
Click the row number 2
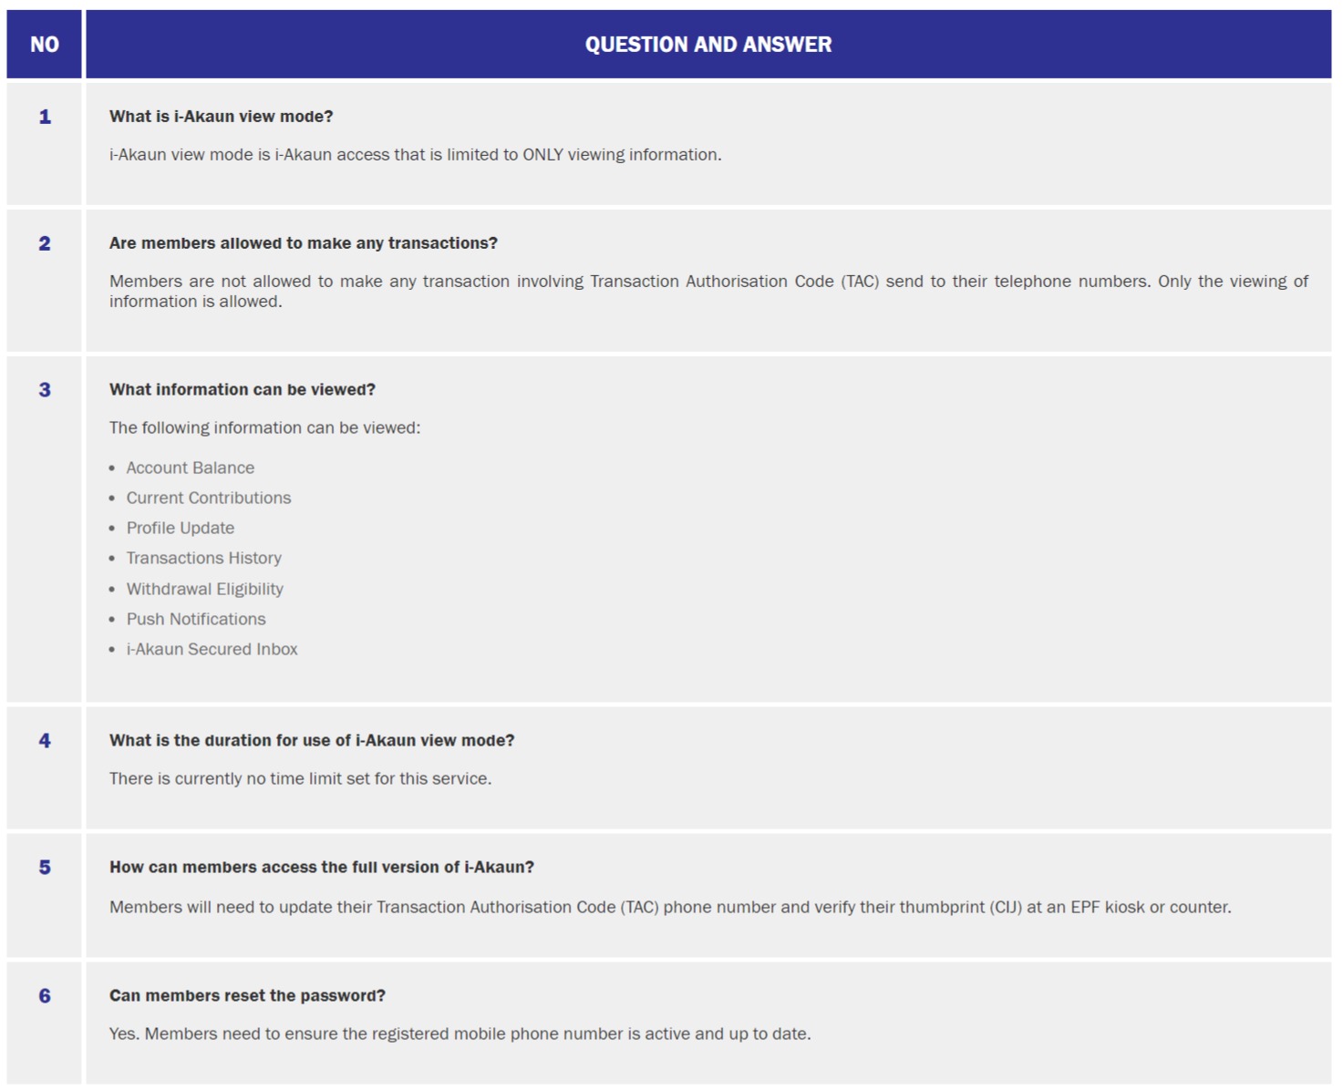point(44,243)
